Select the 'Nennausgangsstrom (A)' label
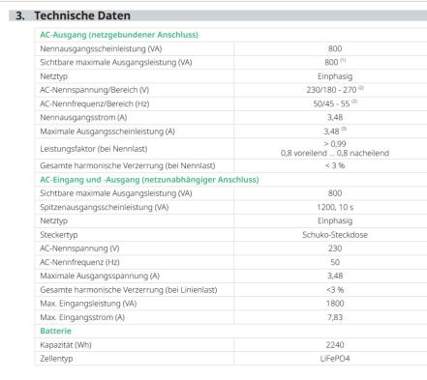 [x=83, y=117]
